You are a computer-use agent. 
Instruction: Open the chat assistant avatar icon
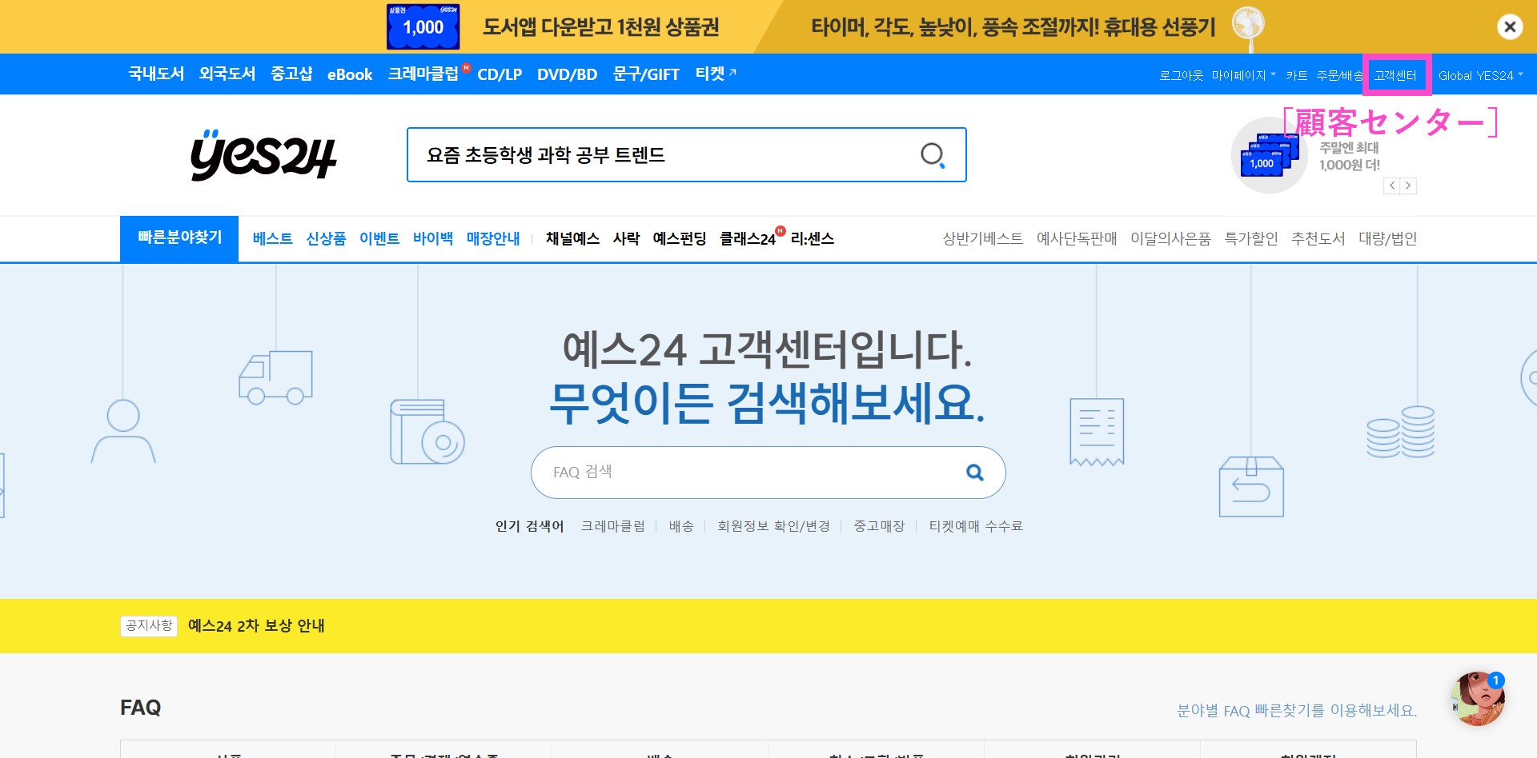click(x=1479, y=698)
